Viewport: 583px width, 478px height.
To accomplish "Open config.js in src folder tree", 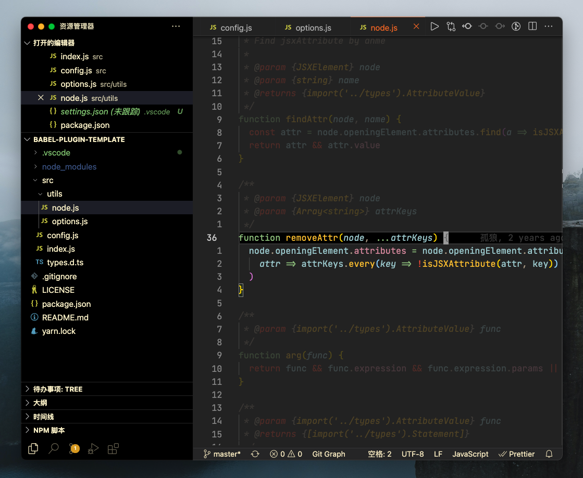I will 107,235.
